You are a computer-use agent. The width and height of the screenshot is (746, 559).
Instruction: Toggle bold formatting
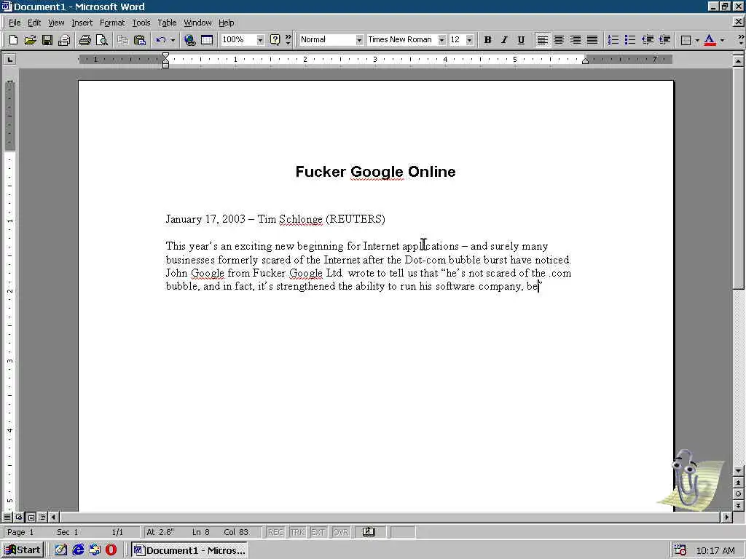pyautogui.click(x=487, y=40)
